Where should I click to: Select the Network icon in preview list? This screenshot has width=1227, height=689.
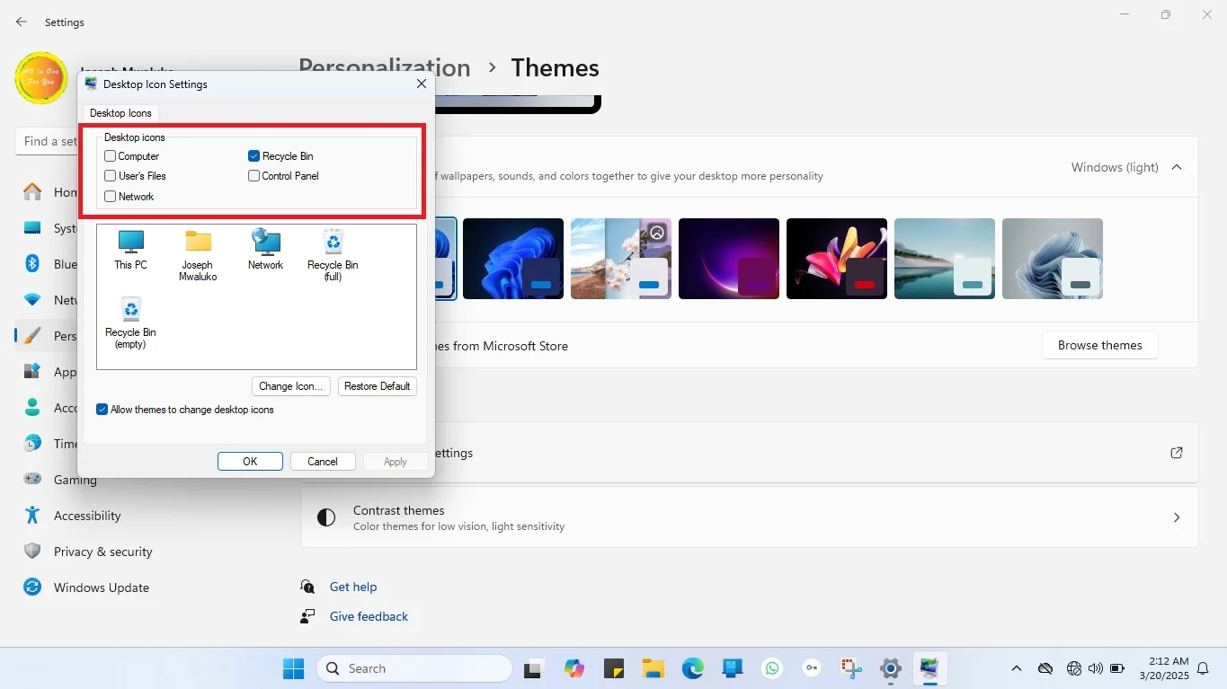pyautogui.click(x=265, y=249)
